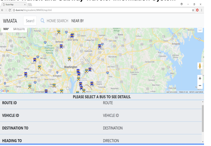
Task: Switch map view to MAP
Action: [x=6, y=29]
